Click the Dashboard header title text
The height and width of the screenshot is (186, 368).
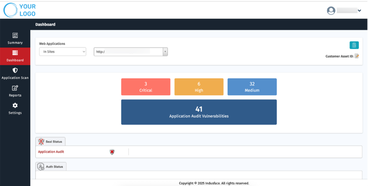pyautogui.click(x=45, y=24)
